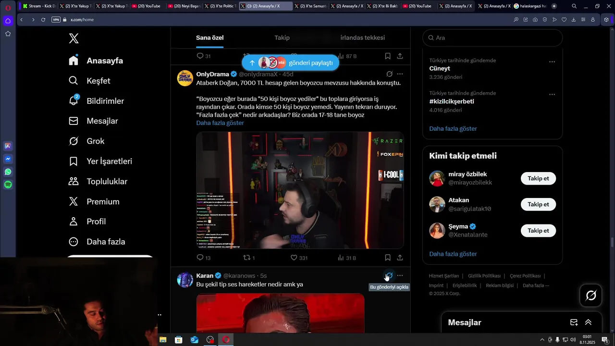Repost the OnlyDrama post
Image resolution: width=615 pixels, height=346 pixels.
coord(249,258)
